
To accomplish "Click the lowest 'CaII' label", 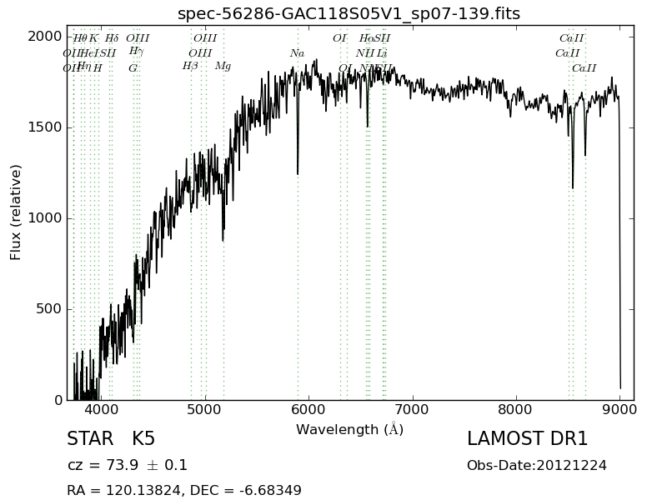I will 584,68.
